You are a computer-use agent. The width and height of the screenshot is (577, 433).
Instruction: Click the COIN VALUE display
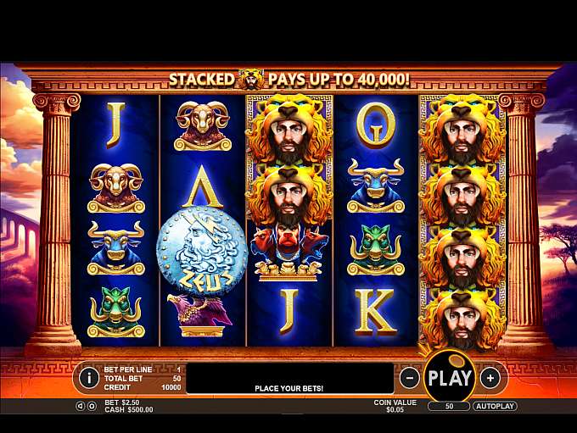[x=395, y=406]
